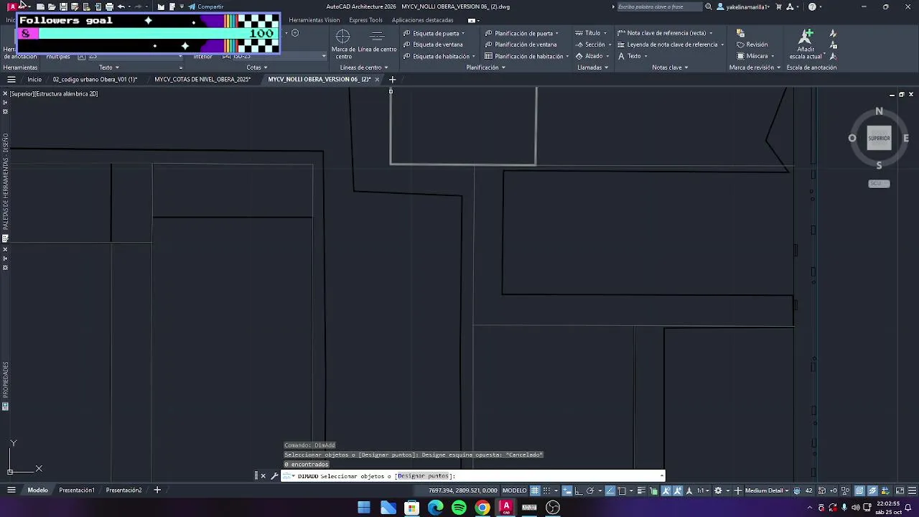Open Spotify from the Windows taskbar
The image size is (919, 517).
point(459,508)
